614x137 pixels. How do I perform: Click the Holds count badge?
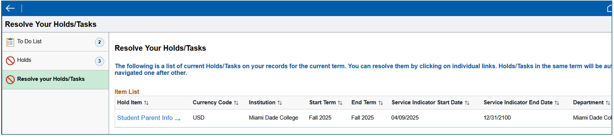coord(99,61)
